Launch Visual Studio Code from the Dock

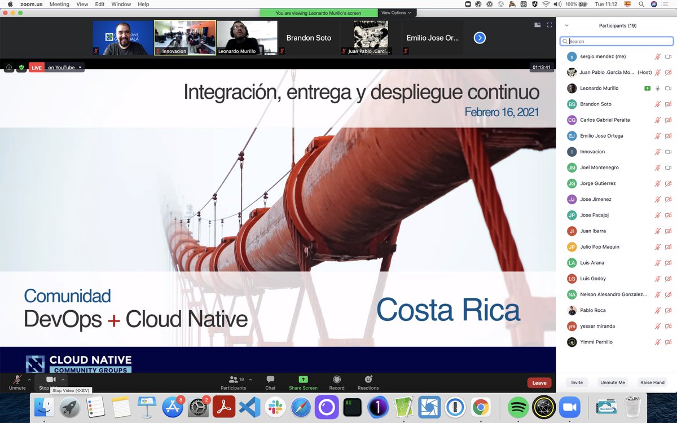pos(249,407)
